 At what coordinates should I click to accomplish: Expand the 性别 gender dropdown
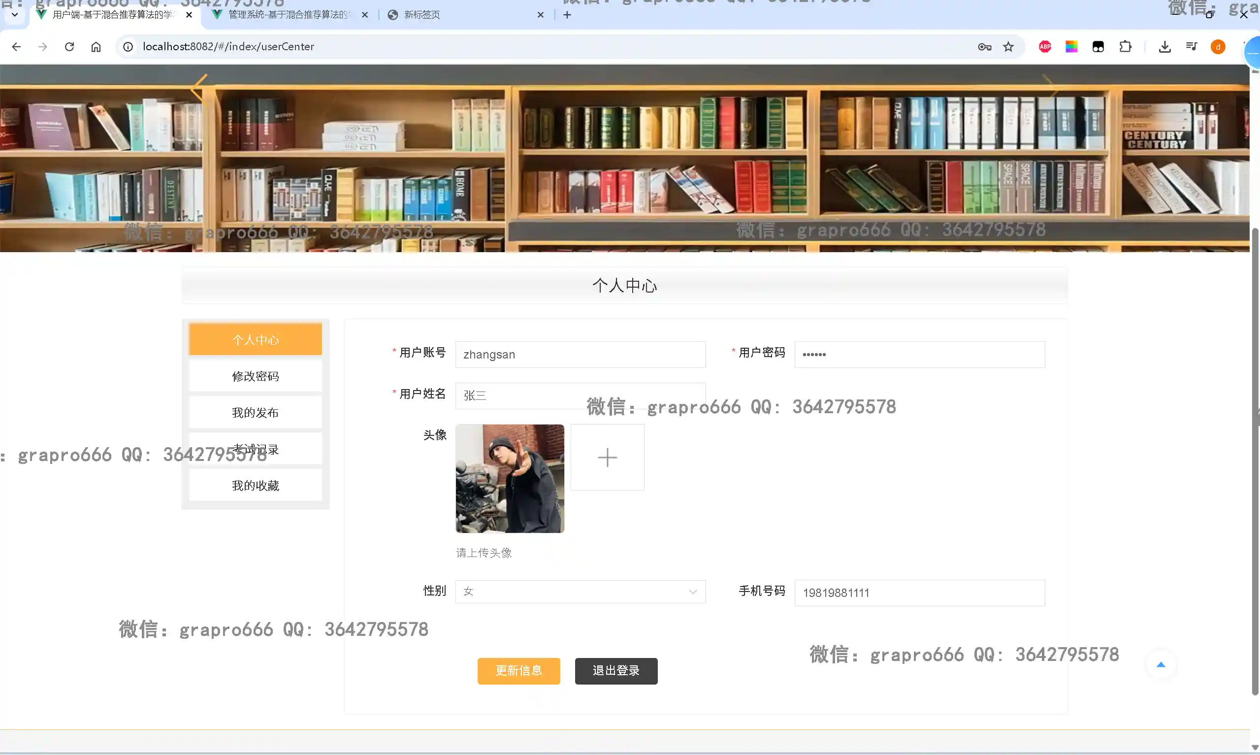580,591
